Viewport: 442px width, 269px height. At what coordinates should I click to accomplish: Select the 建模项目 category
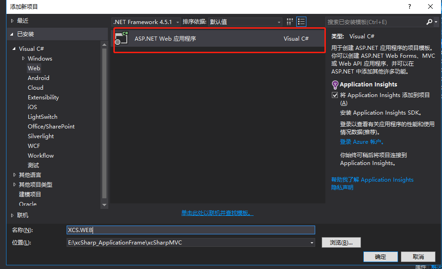point(30,195)
